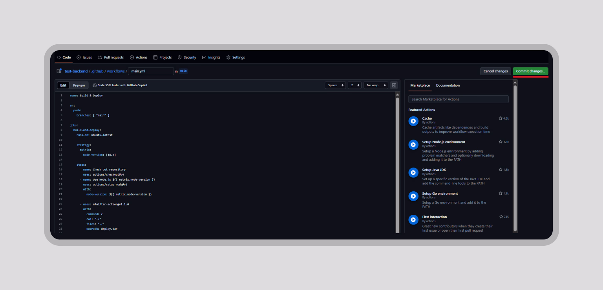Select the Marketplace tab

[x=420, y=85]
